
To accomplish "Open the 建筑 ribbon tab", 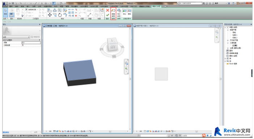I will pyautogui.click(x=11, y=6).
